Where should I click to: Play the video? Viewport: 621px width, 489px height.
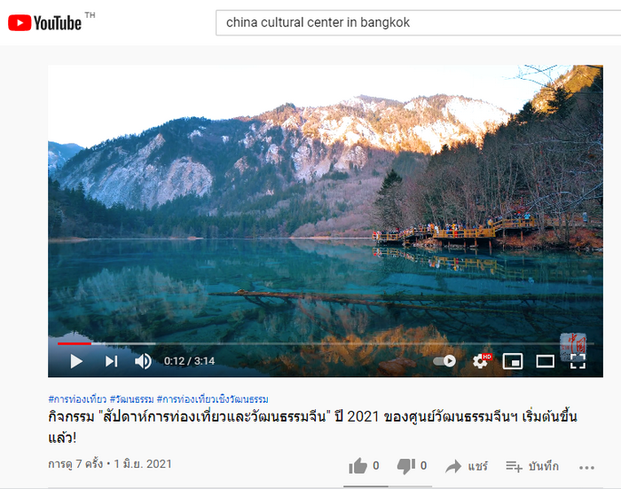click(76, 361)
